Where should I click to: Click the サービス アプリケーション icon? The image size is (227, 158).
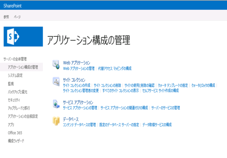[x=56, y=104]
